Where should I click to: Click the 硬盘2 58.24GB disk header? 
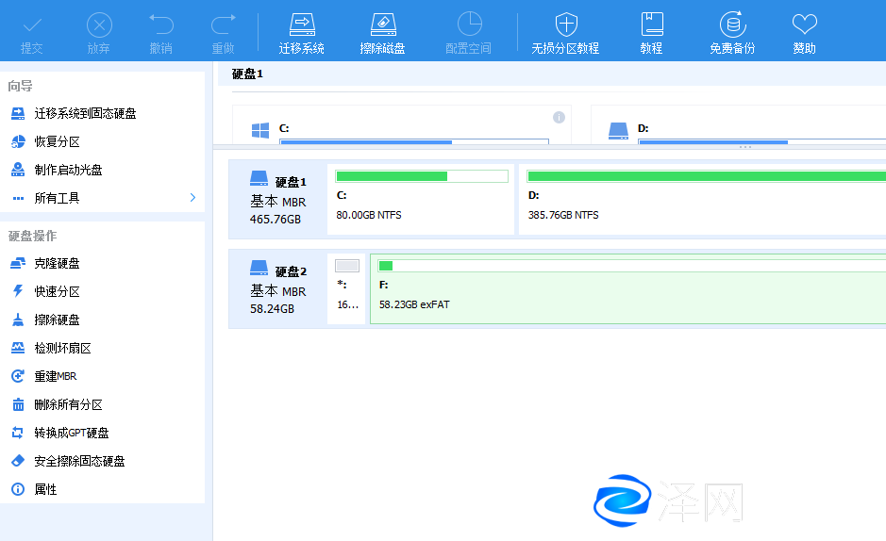coord(277,289)
